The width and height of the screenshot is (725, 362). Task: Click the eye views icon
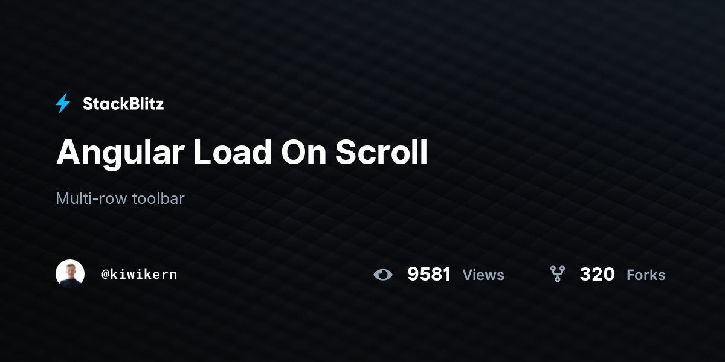pos(383,275)
